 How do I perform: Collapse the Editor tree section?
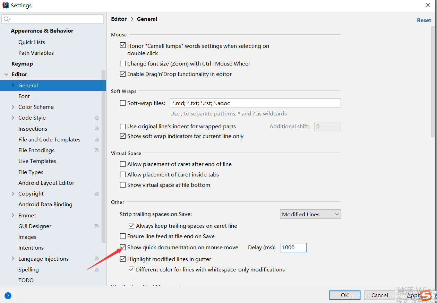(6, 75)
